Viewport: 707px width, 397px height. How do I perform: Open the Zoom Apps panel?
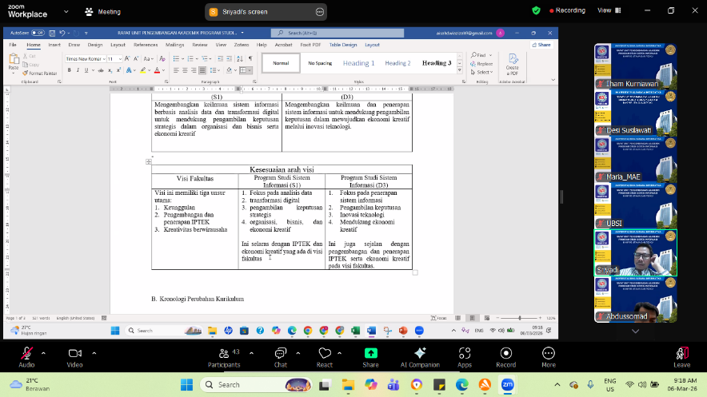[465, 354]
